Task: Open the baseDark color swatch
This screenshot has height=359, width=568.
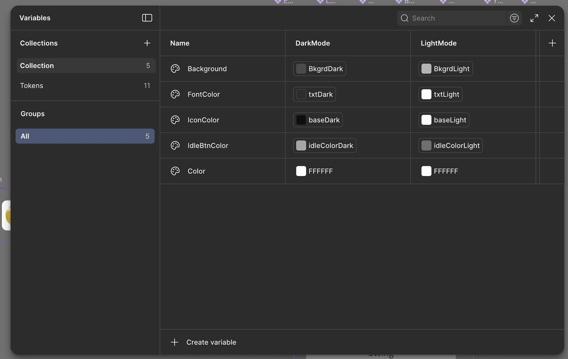Action: click(x=301, y=120)
